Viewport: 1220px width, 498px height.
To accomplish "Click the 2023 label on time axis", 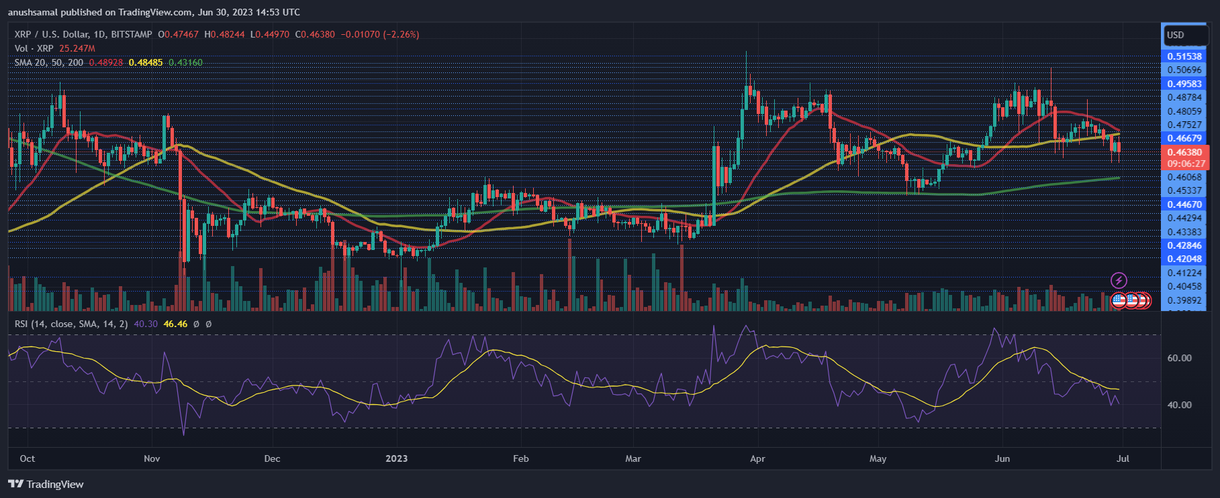I will click(x=396, y=458).
